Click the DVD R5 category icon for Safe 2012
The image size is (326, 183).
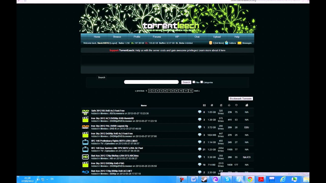coord(85,112)
